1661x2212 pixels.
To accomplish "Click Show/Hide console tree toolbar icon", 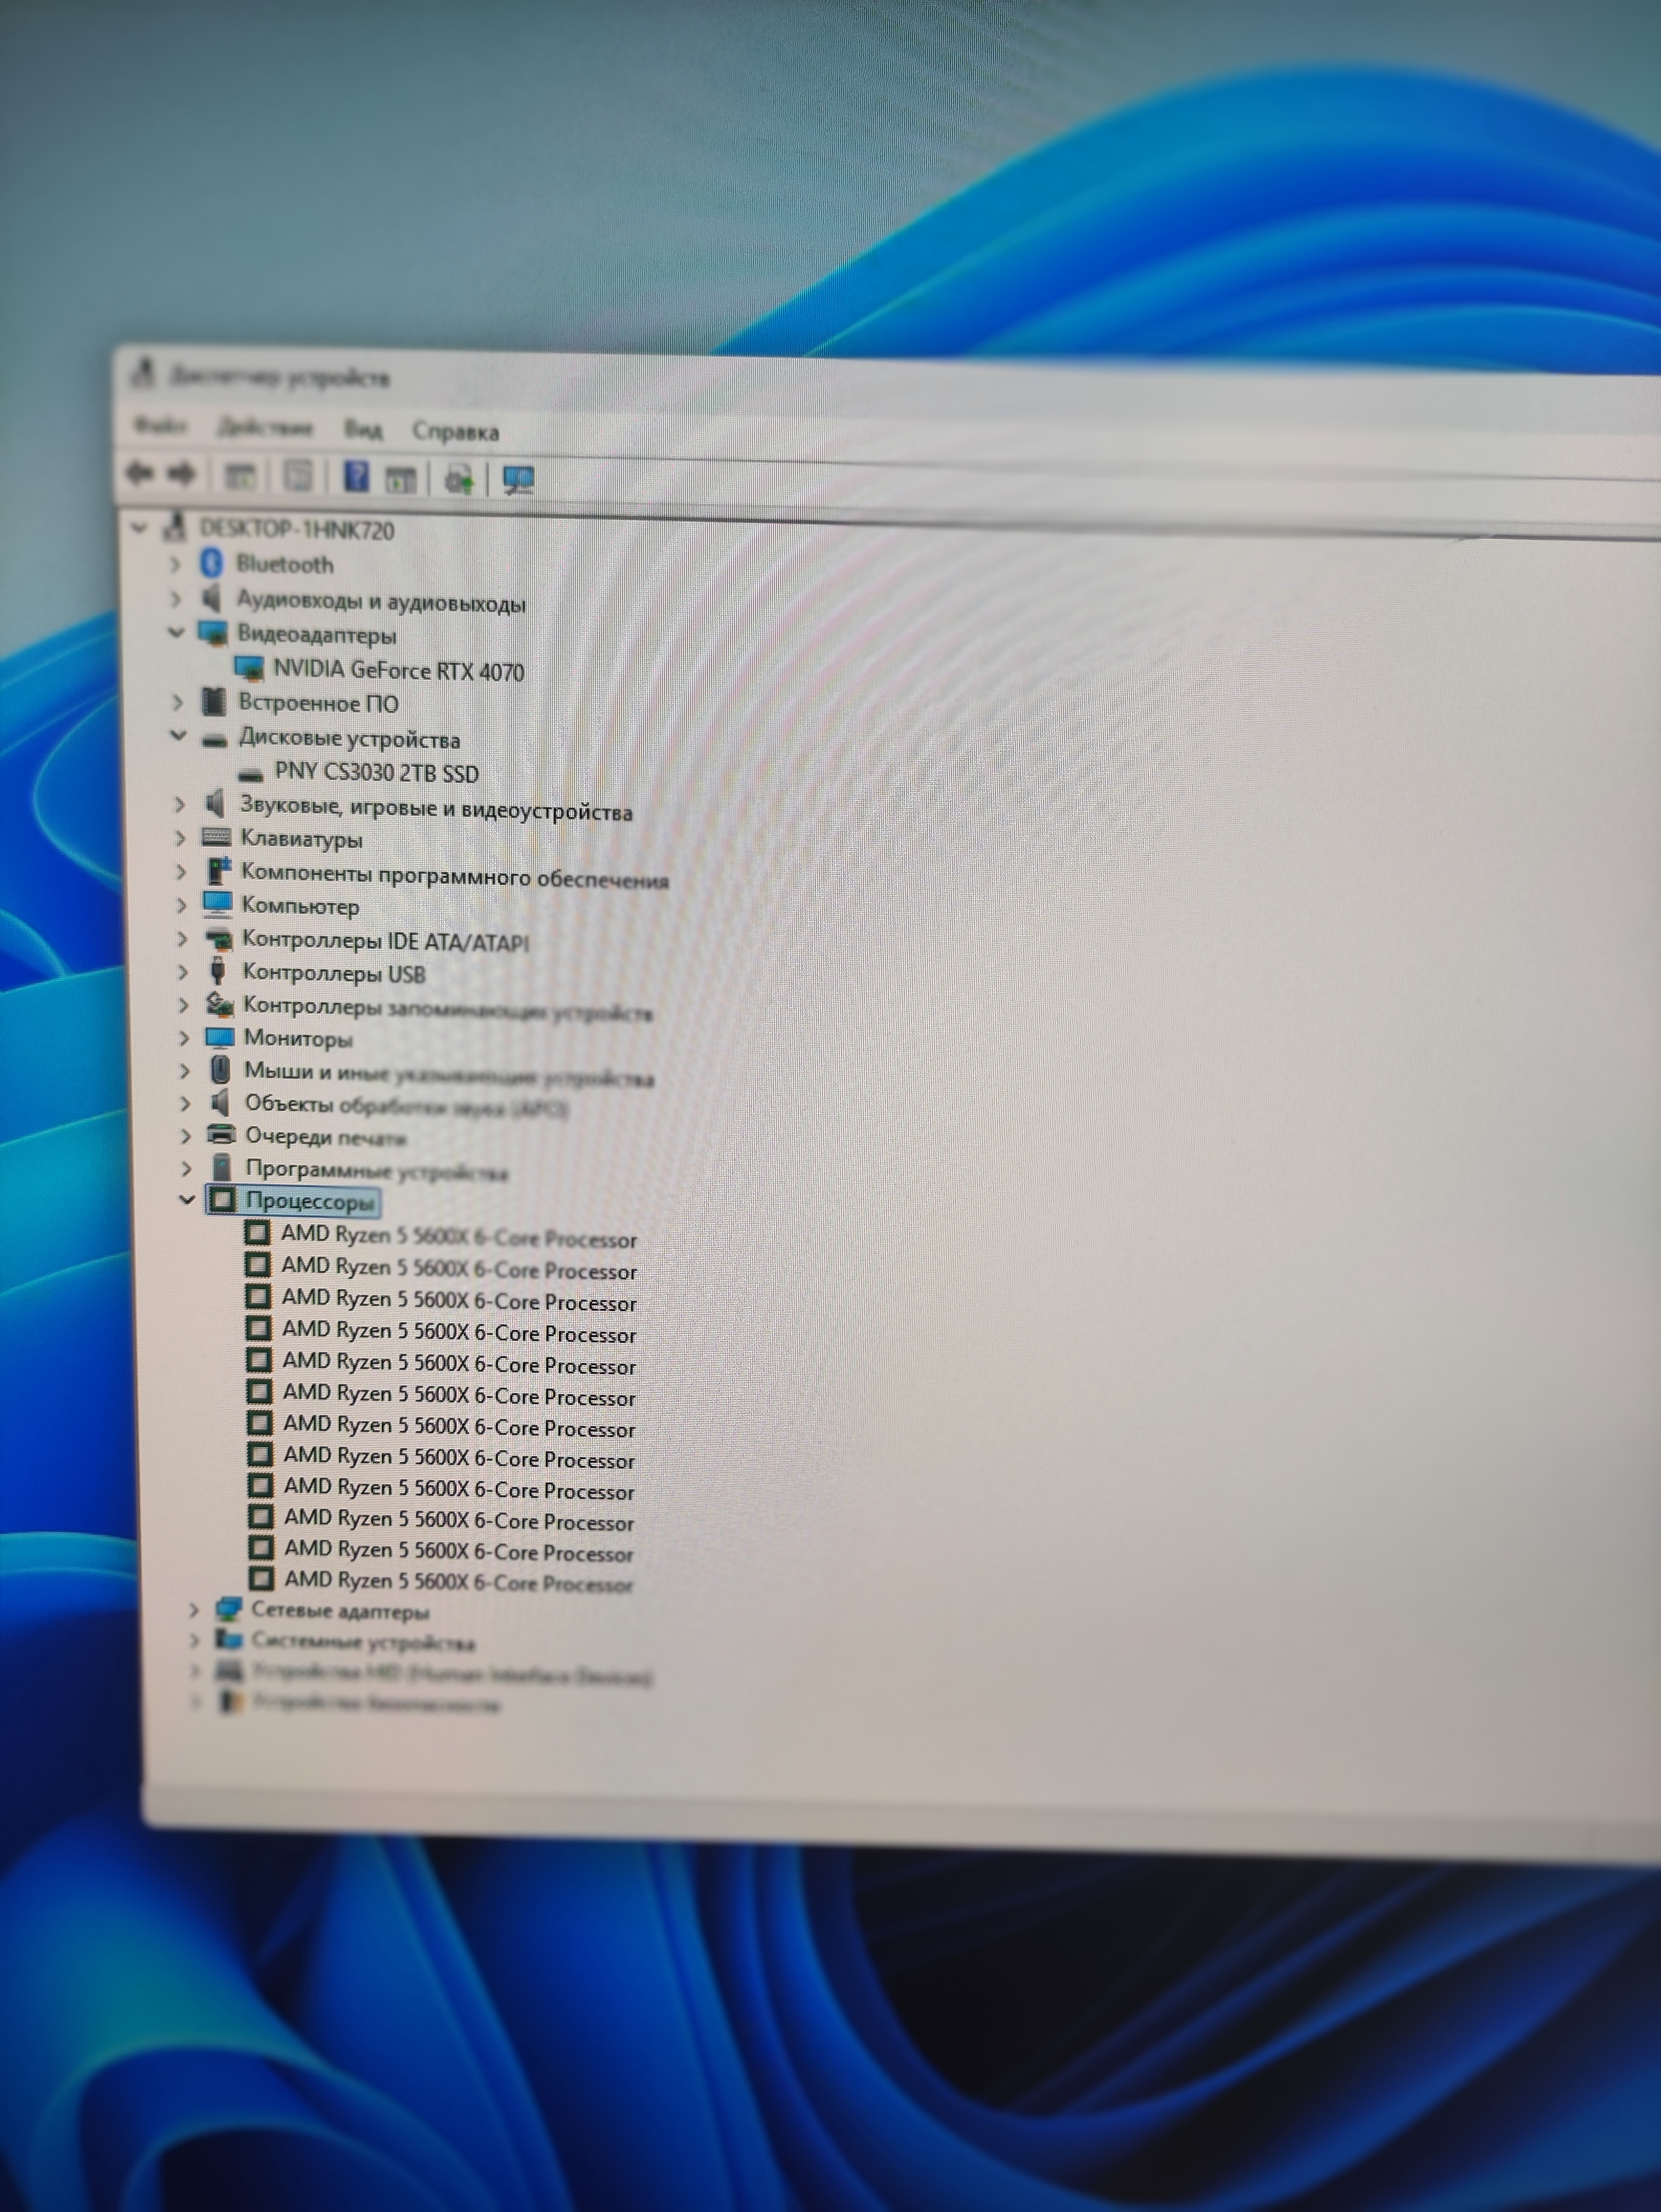I will (240, 475).
